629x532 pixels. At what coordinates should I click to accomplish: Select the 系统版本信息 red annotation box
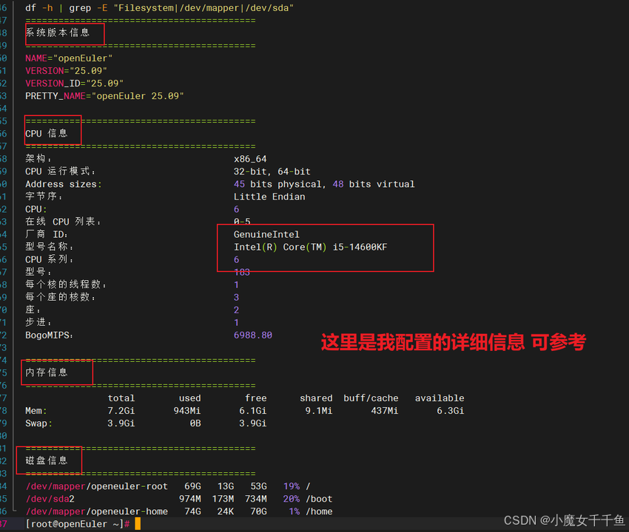coord(64,33)
